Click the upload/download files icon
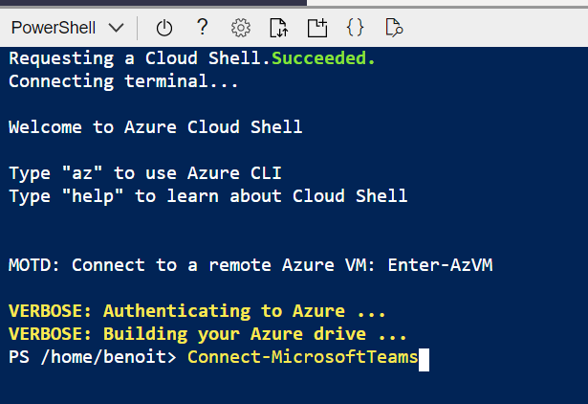588x404 pixels. [278, 28]
